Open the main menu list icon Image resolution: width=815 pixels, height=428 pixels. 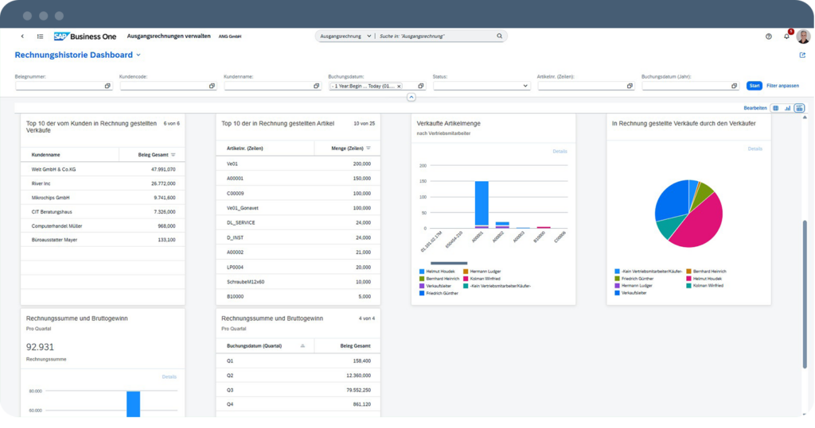(40, 37)
